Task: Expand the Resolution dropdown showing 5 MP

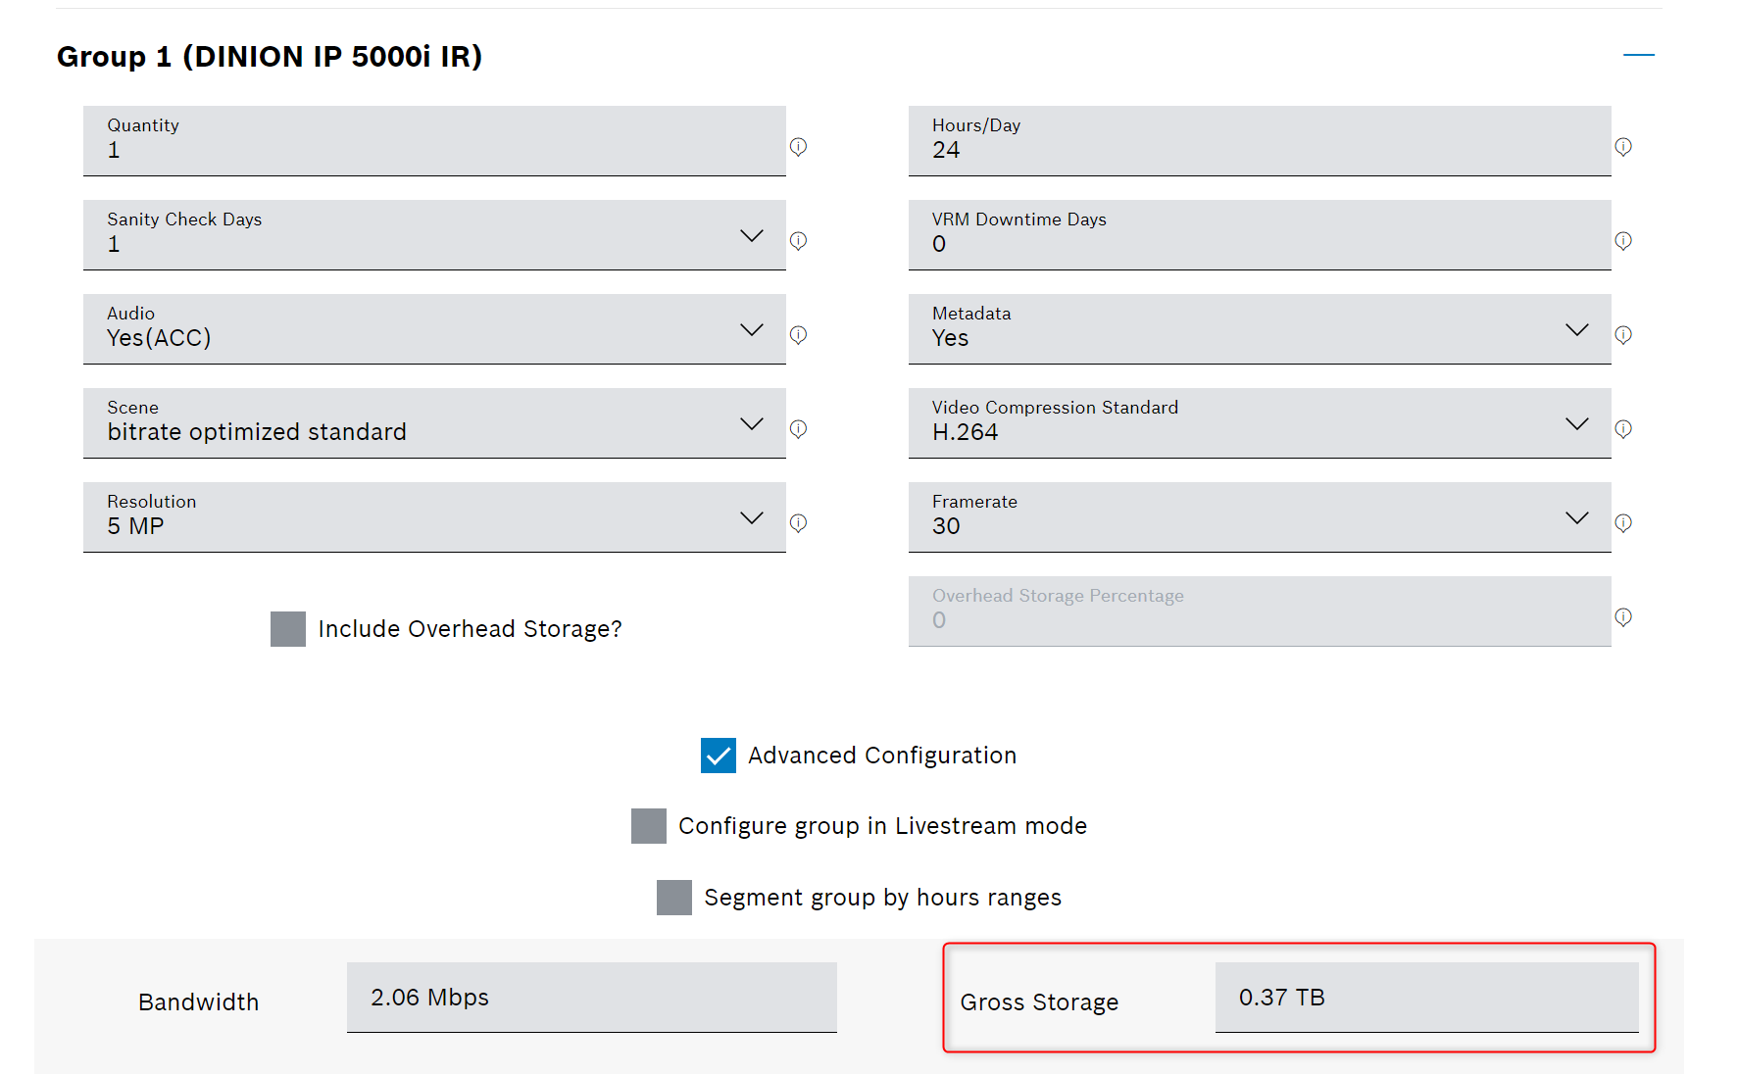Action: [x=751, y=517]
